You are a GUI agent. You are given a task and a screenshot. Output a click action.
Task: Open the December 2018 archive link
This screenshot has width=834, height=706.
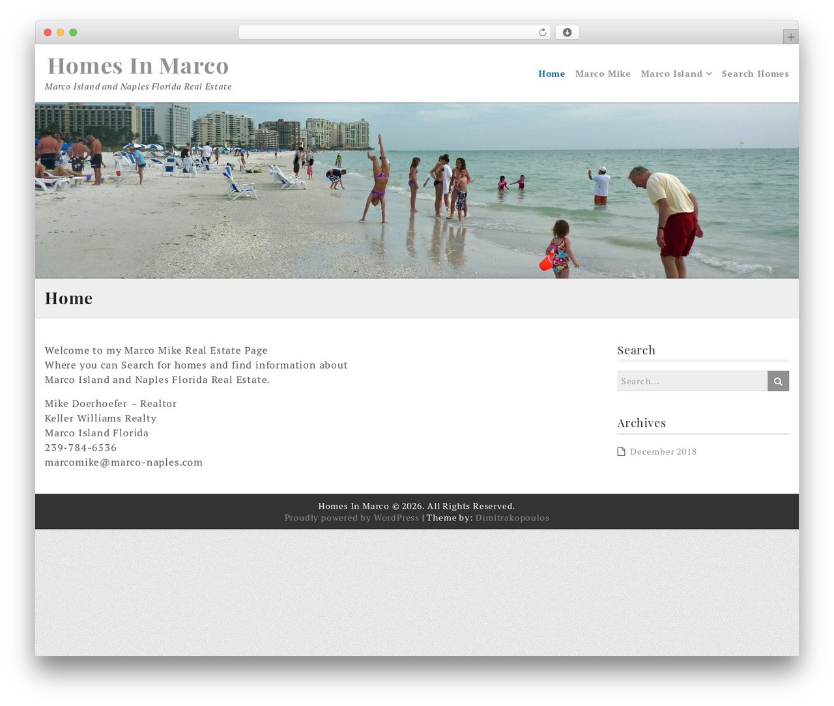(x=663, y=451)
